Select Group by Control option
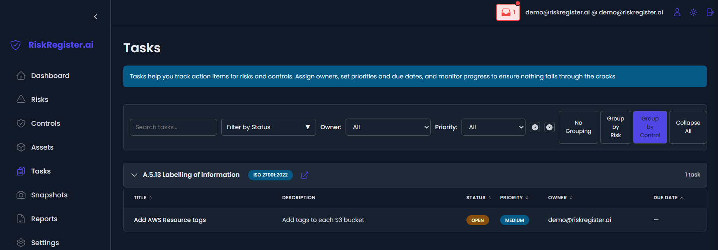Viewport: 718px width, 250px height. click(x=650, y=127)
